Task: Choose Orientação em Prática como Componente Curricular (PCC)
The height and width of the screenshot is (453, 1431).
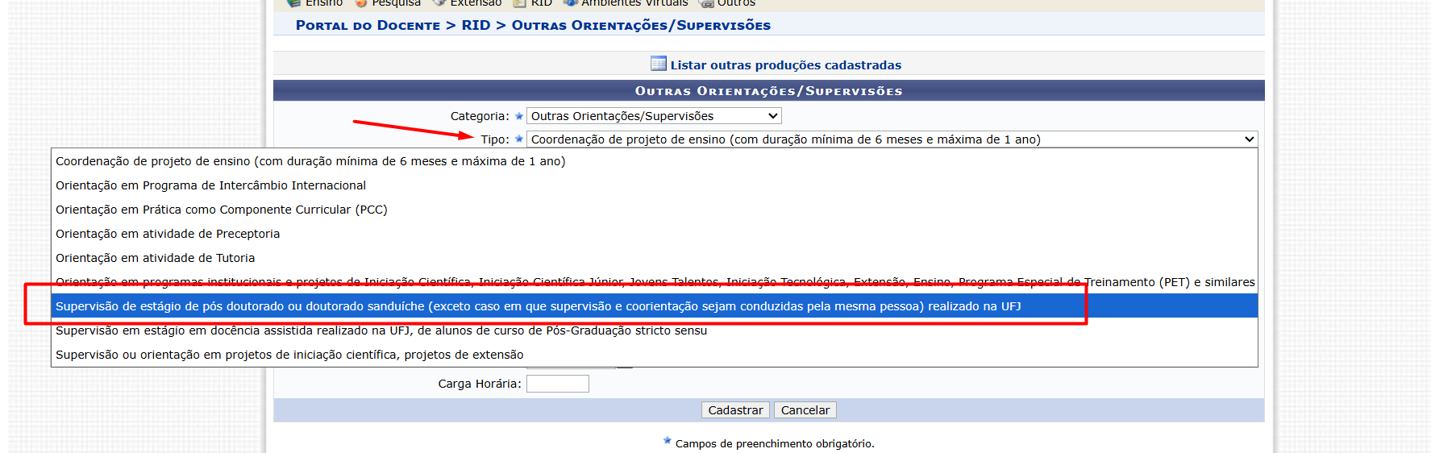Action: pos(654,210)
